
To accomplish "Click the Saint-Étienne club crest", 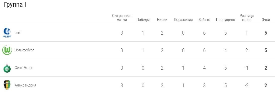I will 7,68.
